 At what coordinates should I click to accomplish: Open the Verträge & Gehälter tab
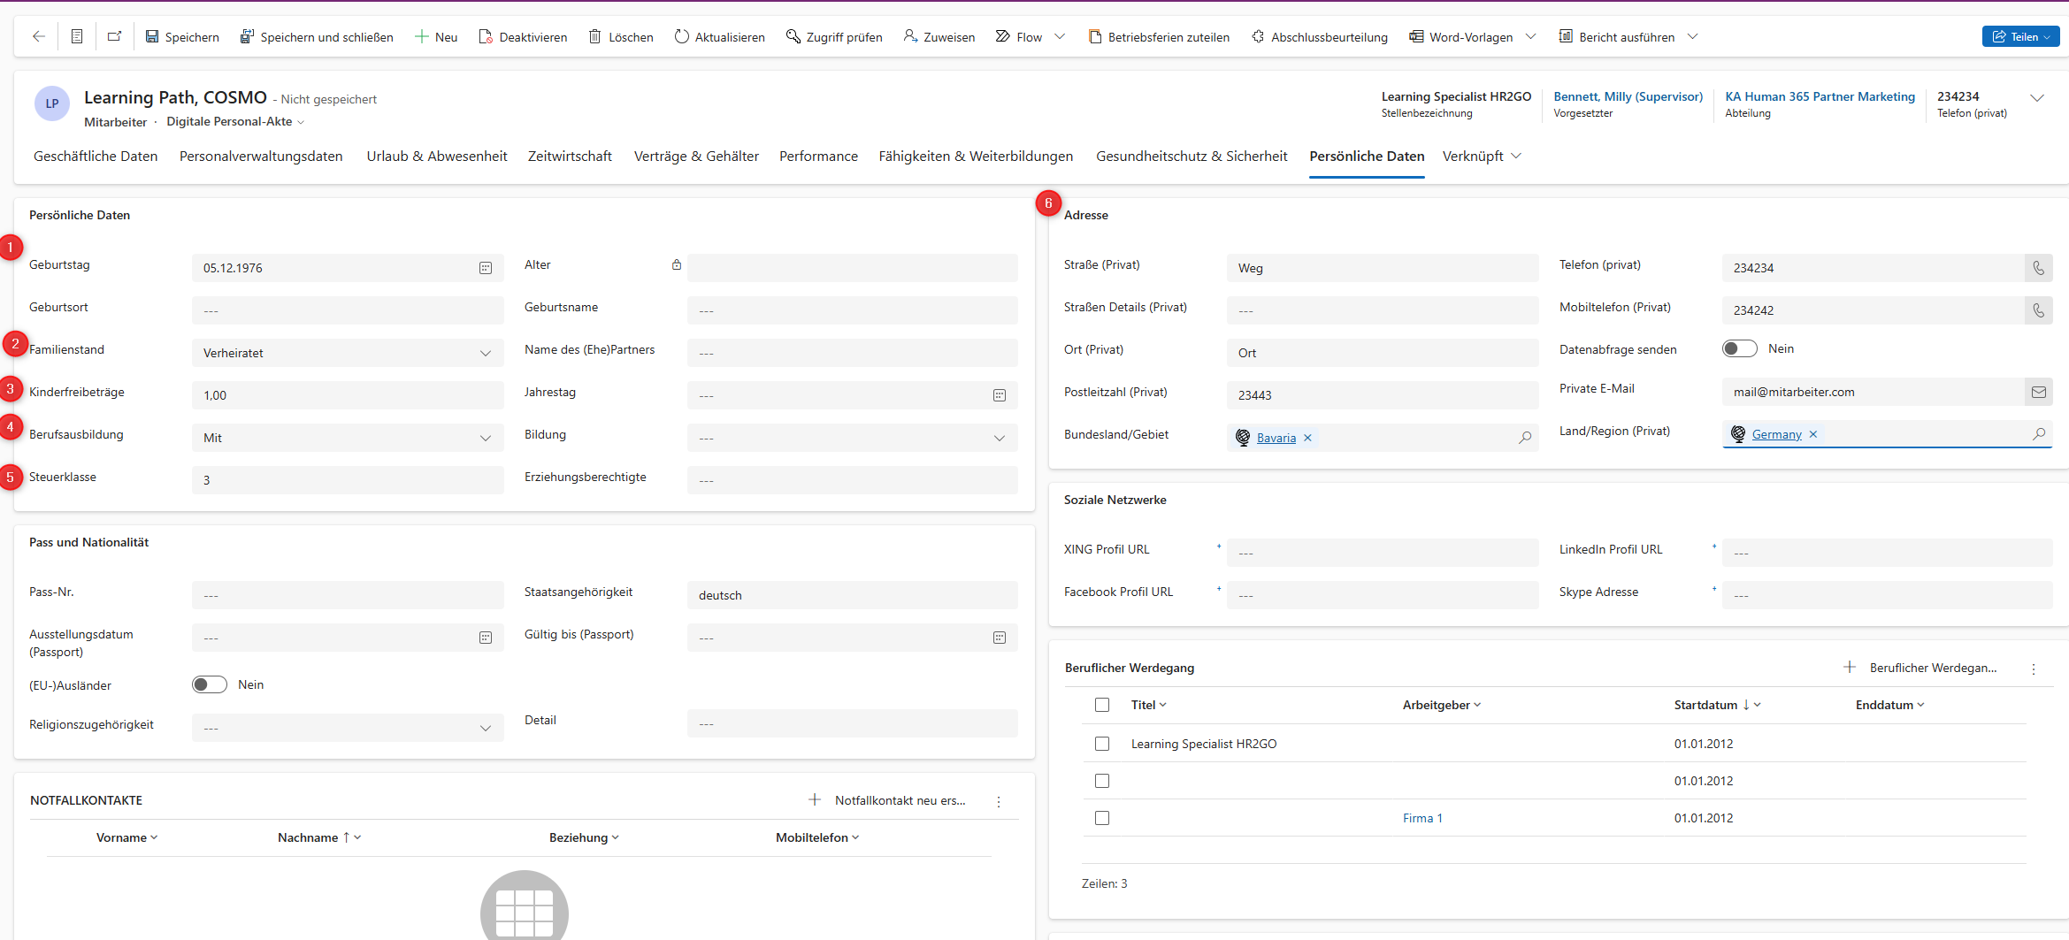pyautogui.click(x=696, y=156)
